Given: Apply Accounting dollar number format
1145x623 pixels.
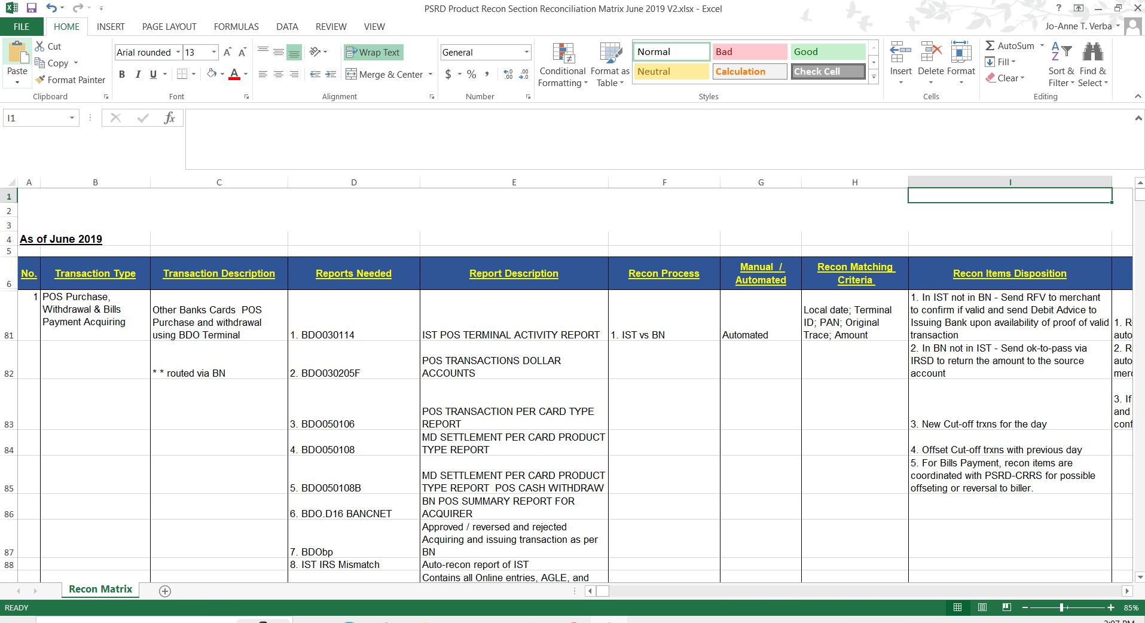Looking at the screenshot, I should (448, 74).
